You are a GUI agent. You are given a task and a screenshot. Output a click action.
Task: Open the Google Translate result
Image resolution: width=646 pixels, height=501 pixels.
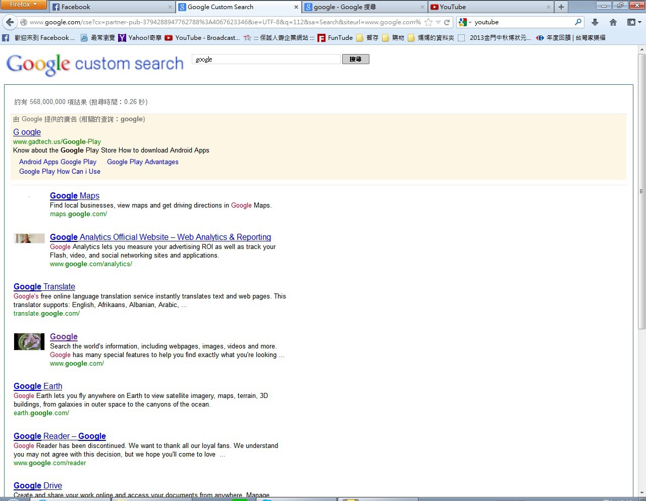[x=44, y=287]
